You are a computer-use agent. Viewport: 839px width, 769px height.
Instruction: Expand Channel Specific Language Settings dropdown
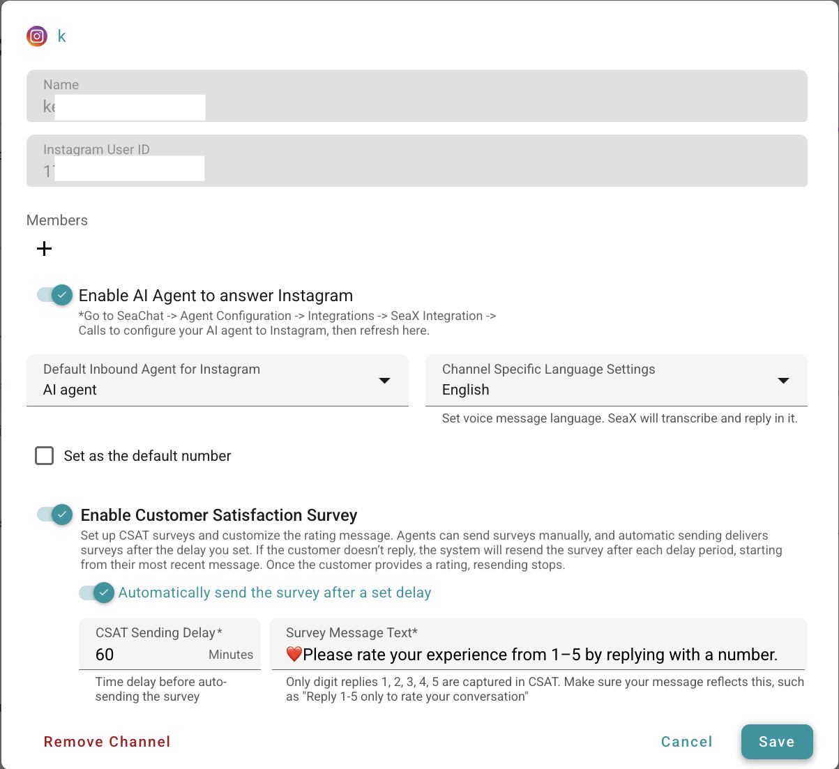[607, 381]
